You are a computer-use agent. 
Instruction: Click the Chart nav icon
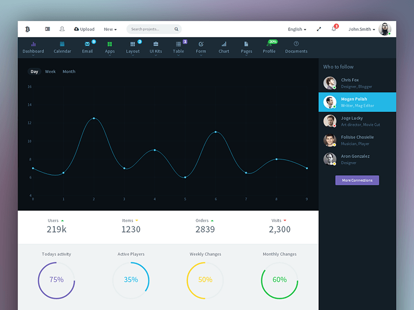pos(224,44)
